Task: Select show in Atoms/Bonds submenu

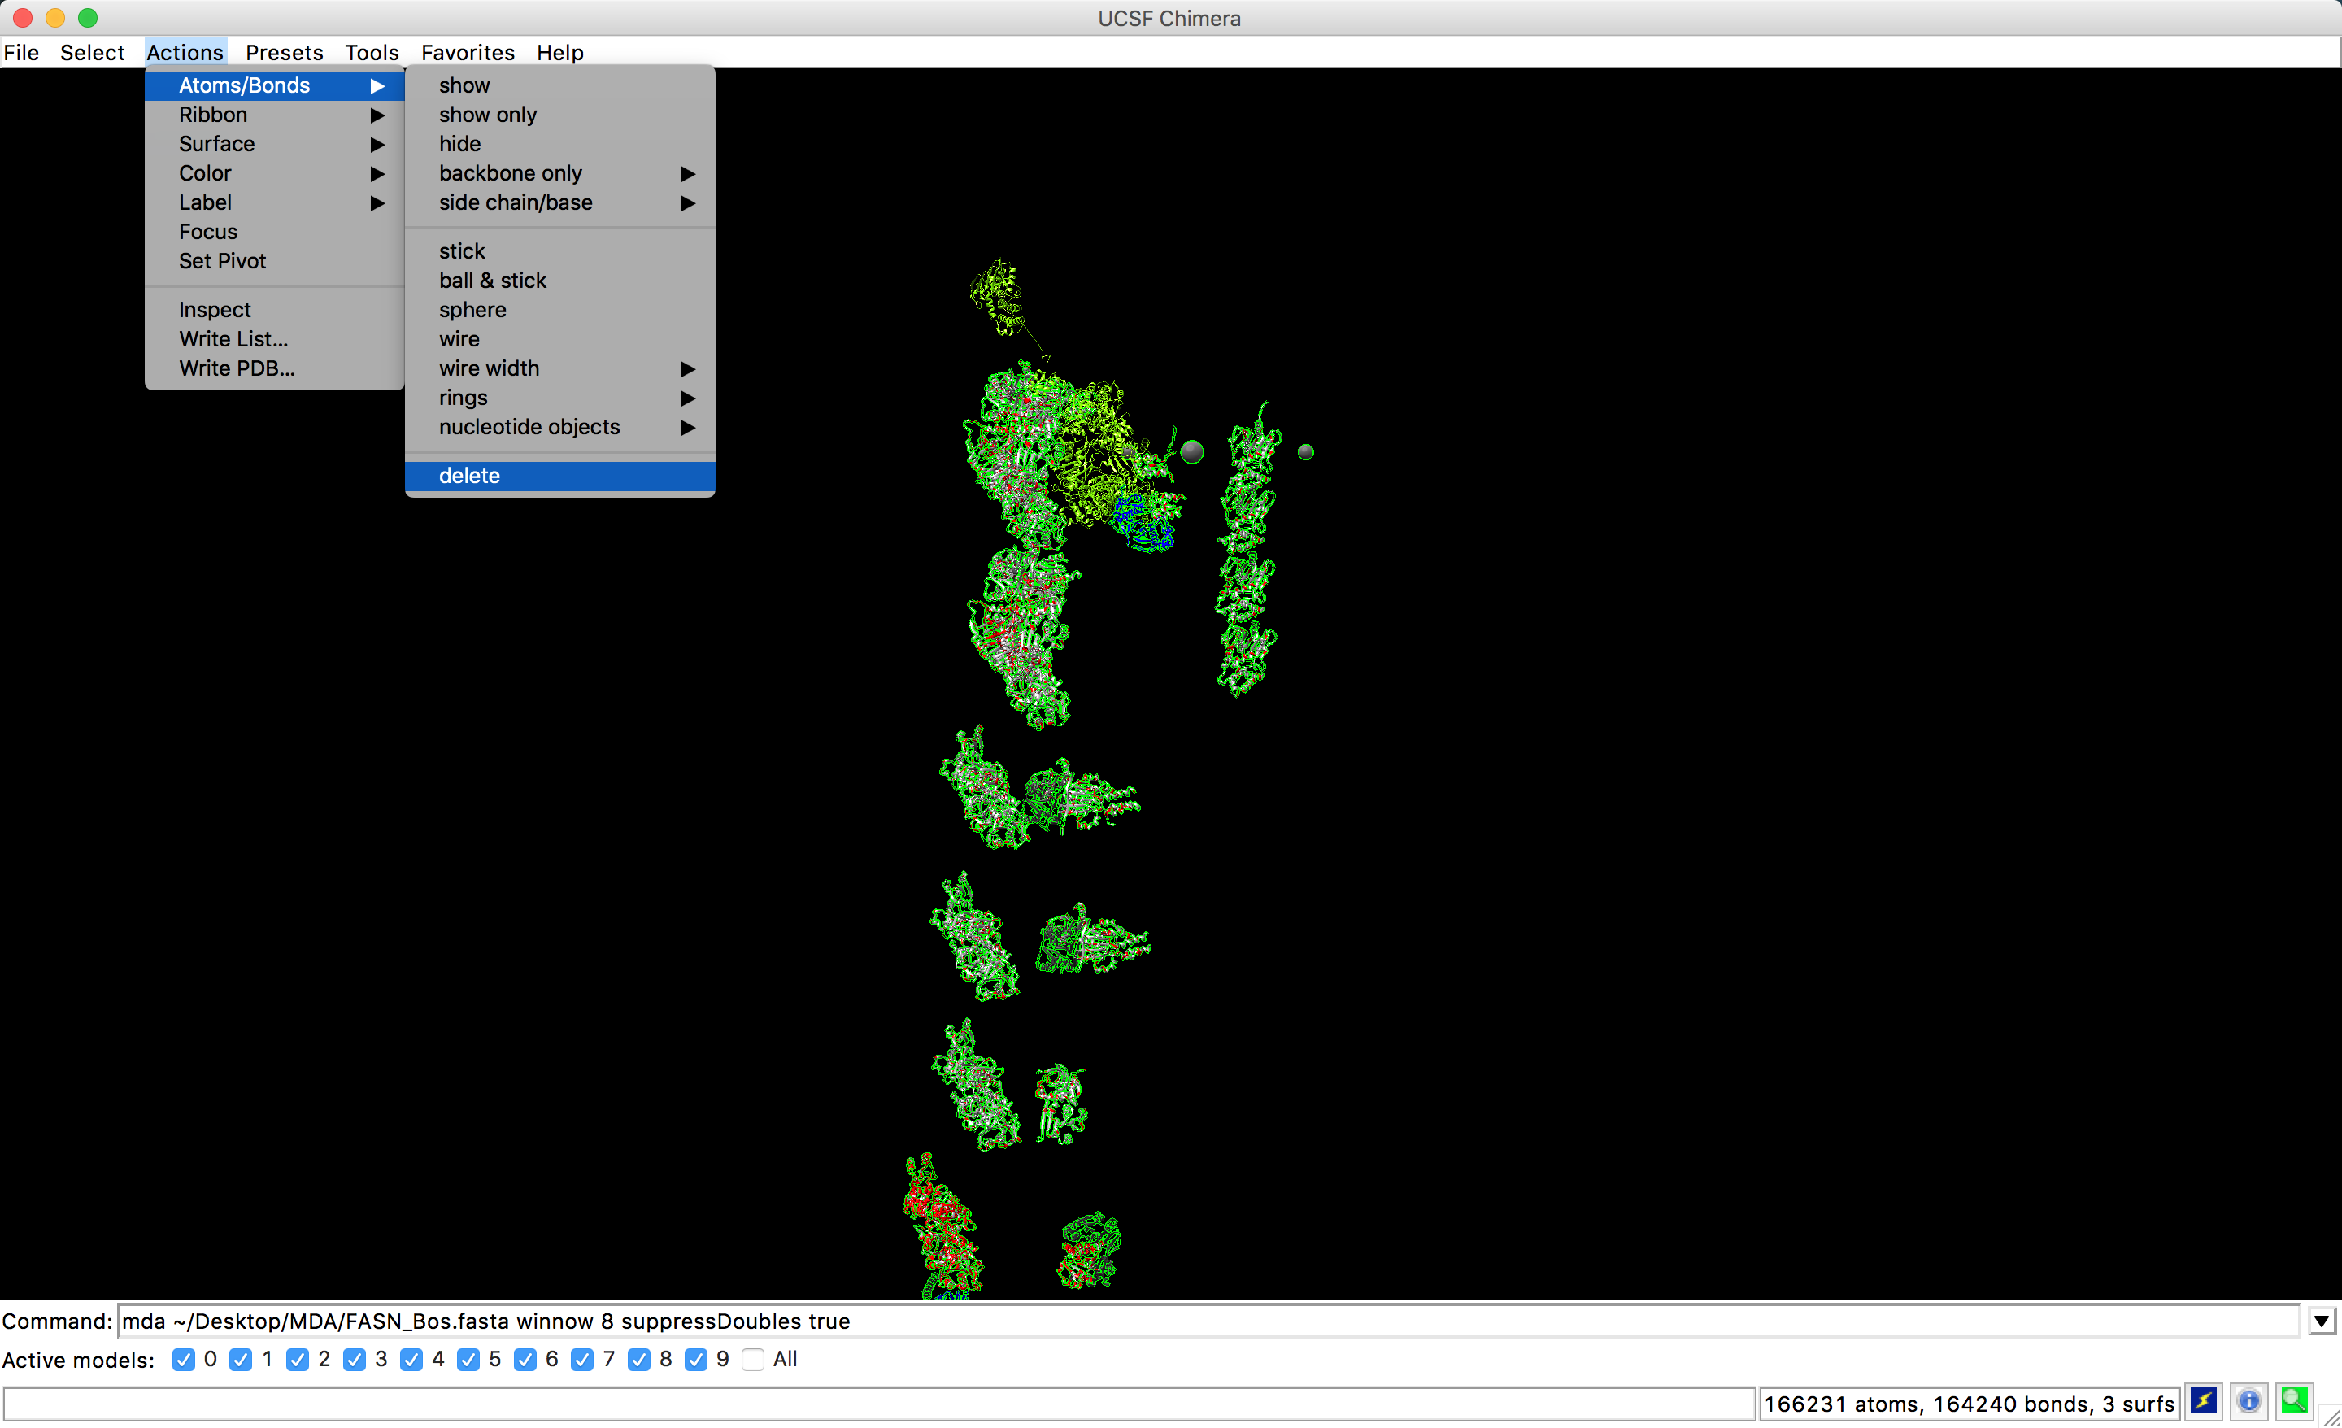Action: coord(559,85)
